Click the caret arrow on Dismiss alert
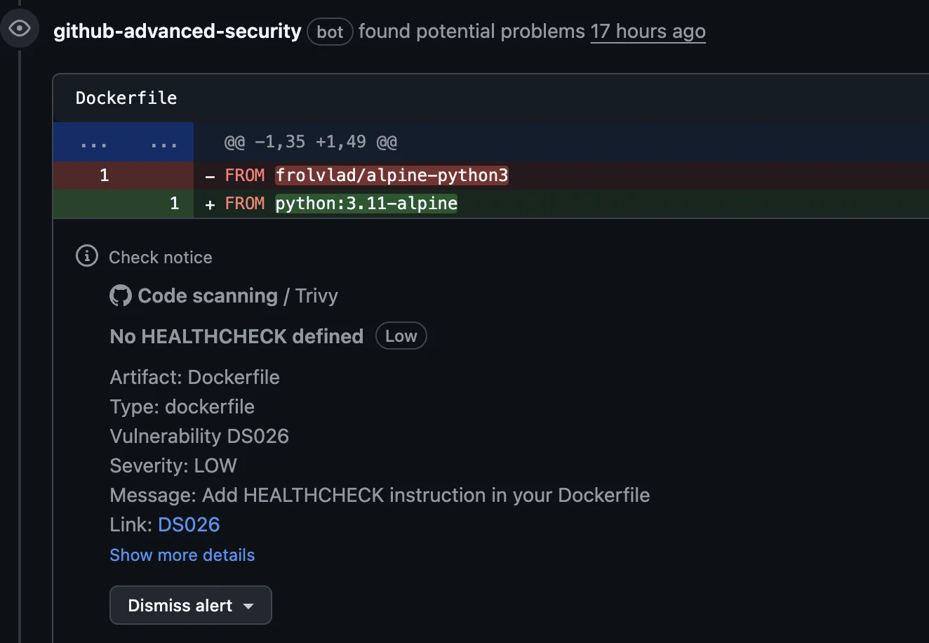This screenshot has width=929, height=643. 248,606
